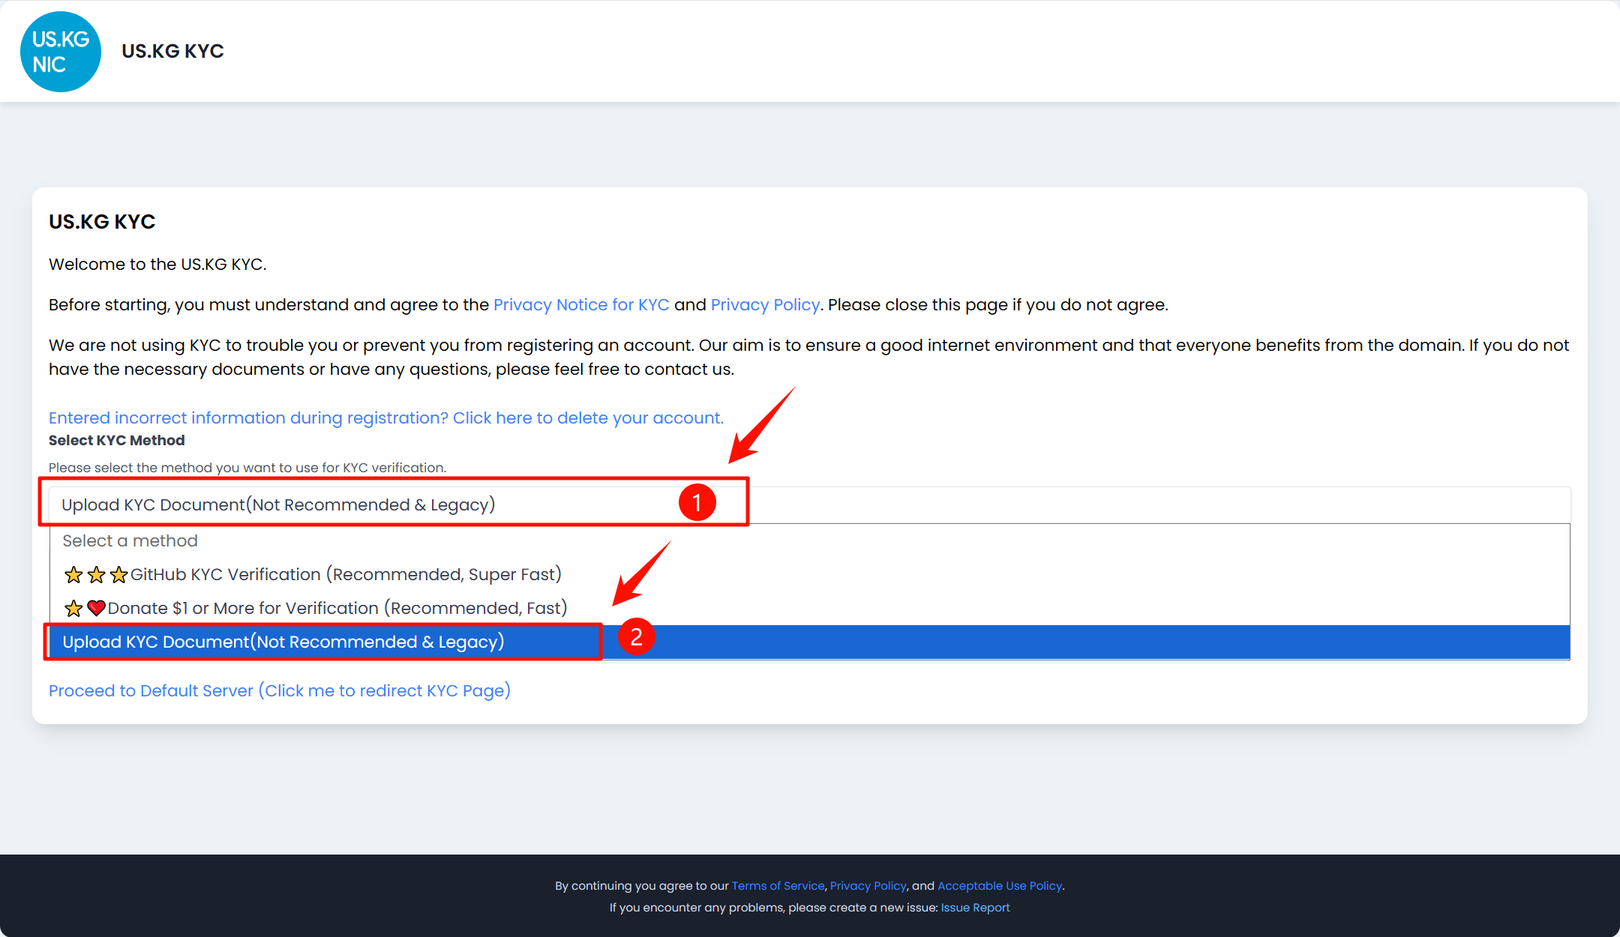Open the Issue Report link in footer
The image size is (1620, 937).
[x=975, y=907]
